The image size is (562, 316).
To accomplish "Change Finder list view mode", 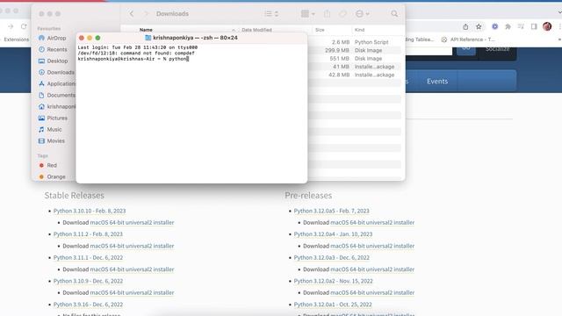I will [x=271, y=14].
